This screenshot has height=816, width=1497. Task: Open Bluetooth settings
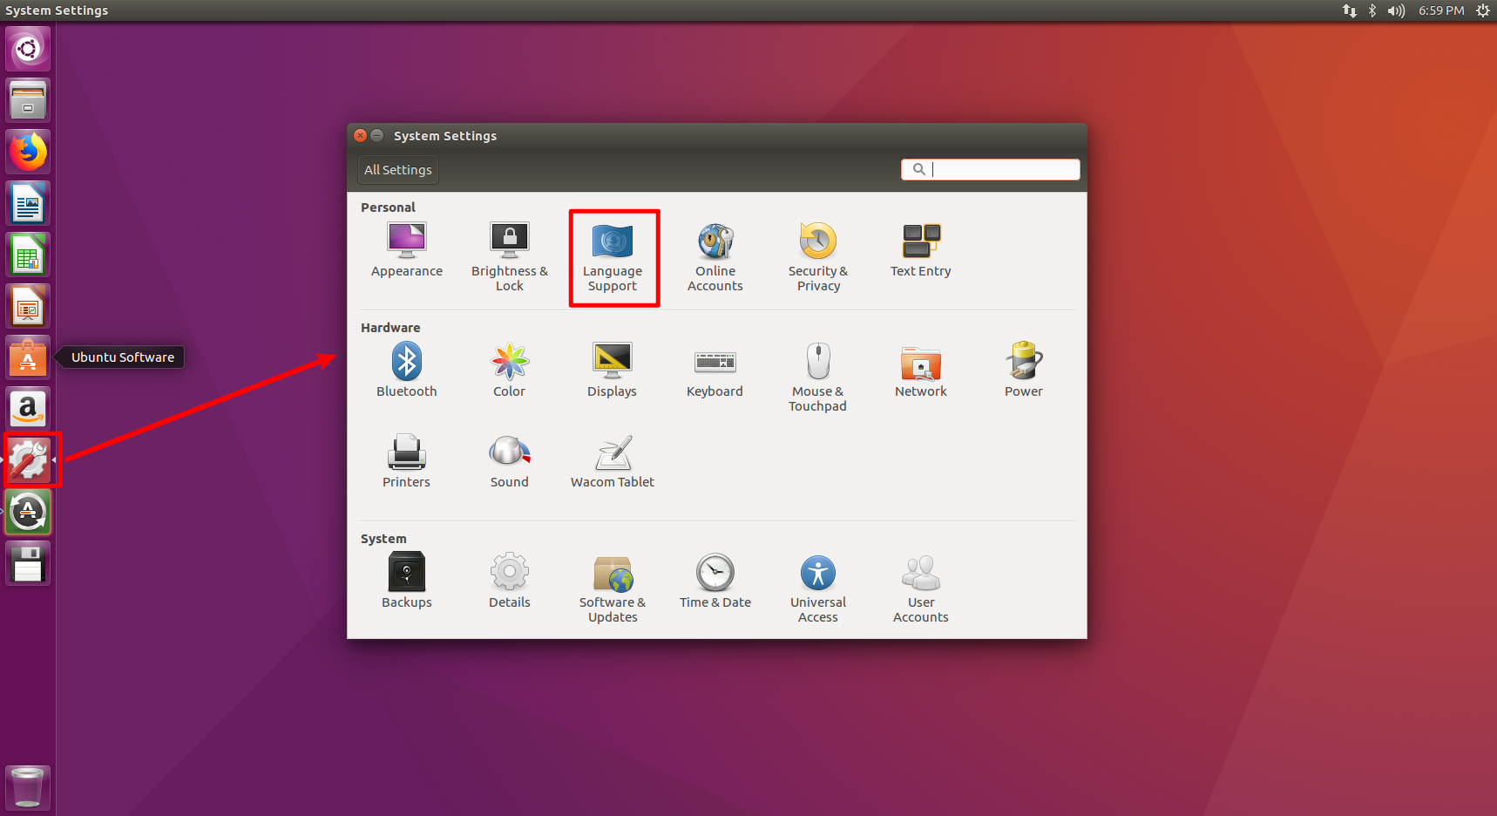406,370
